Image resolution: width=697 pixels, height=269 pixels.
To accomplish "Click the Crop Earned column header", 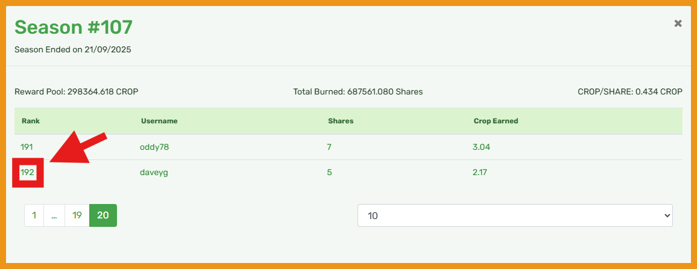I will click(496, 121).
